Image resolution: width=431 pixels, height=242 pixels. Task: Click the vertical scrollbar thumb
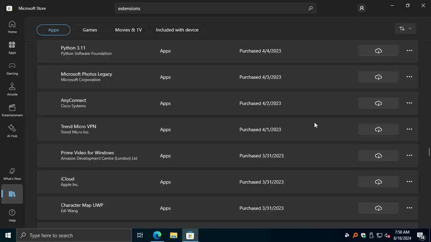coord(429,152)
